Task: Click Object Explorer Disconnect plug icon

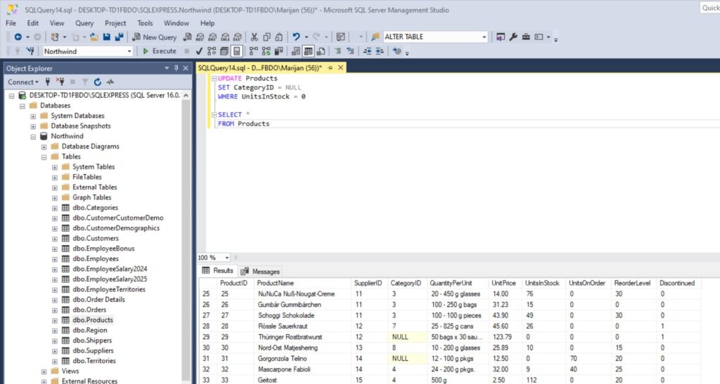Action: coord(60,82)
